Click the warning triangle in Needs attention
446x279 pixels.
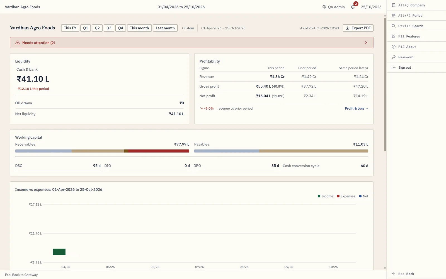tap(17, 43)
